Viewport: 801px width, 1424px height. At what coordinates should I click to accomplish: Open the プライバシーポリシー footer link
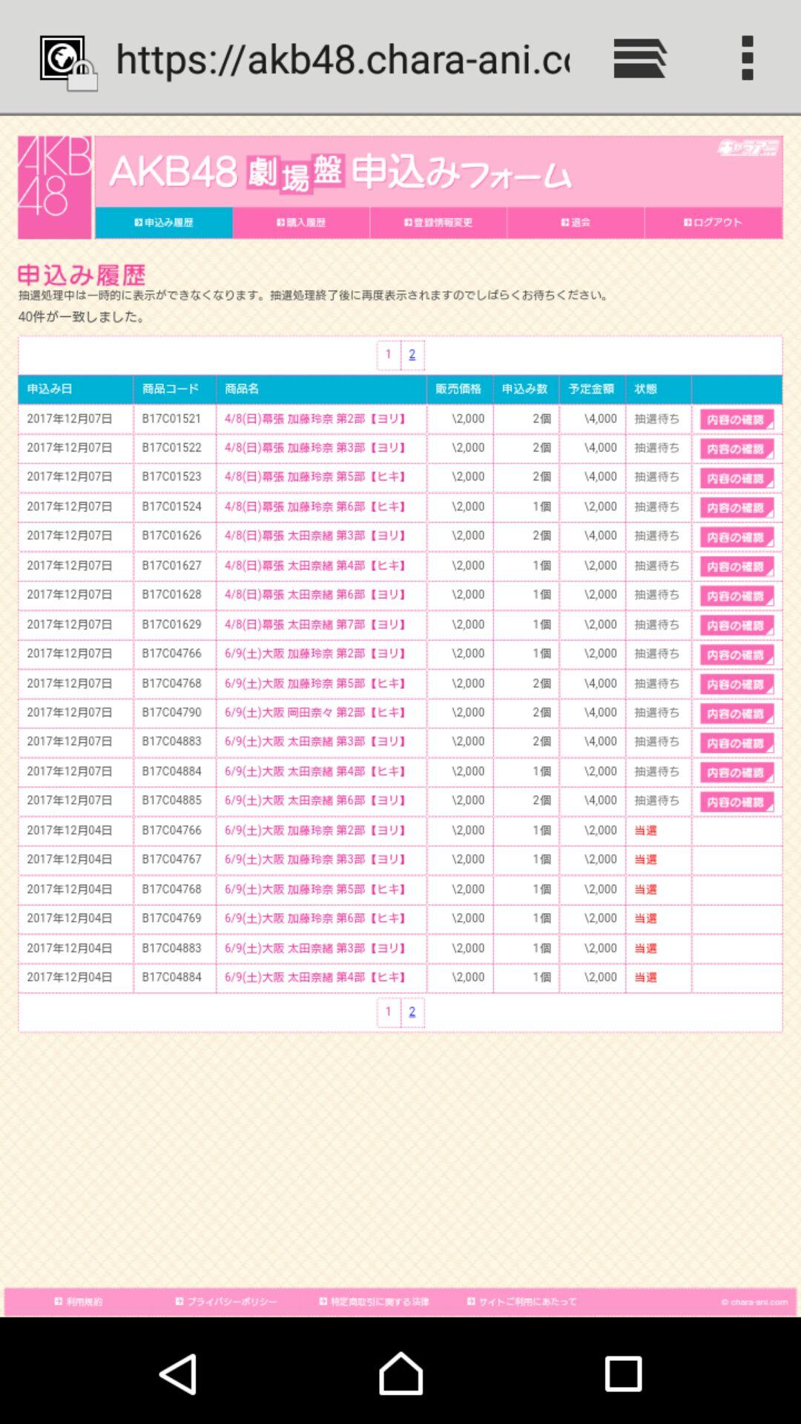(226, 1302)
